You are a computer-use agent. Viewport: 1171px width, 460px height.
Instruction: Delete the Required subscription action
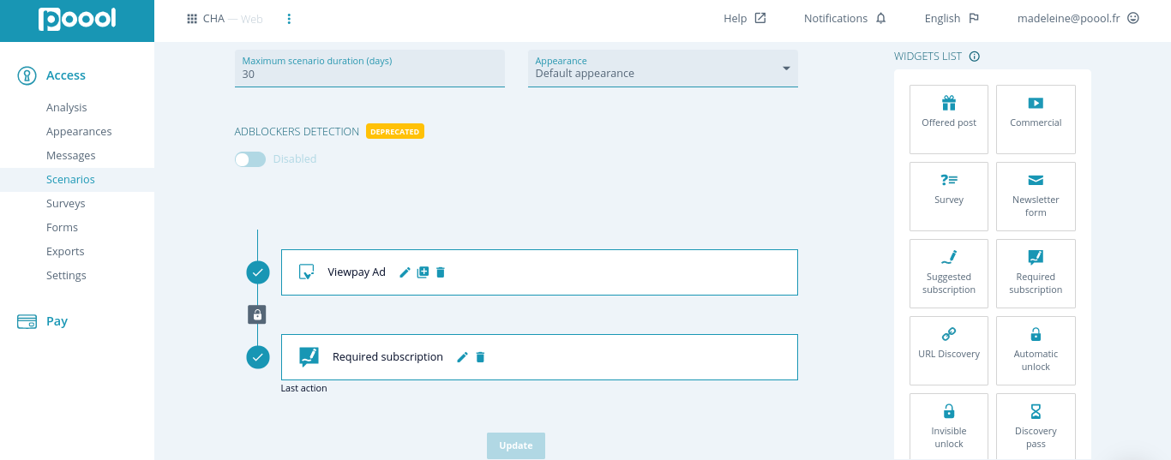480,357
